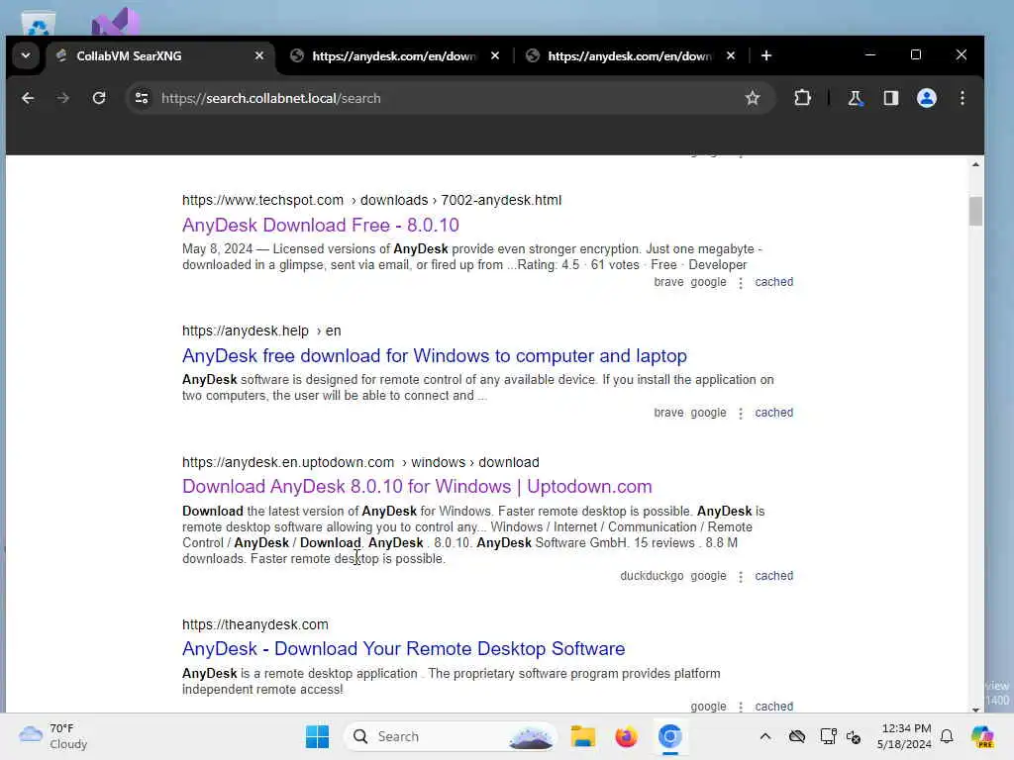Image resolution: width=1014 pixels, height=760 pixels.
Task: Click the theanydesk.com result URL
Action: click(x=255, y=624)
